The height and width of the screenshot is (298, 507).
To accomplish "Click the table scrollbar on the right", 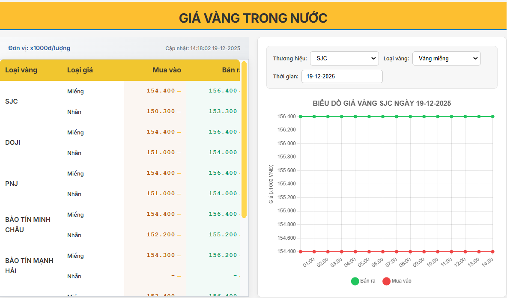I will [x=245, y=141].
